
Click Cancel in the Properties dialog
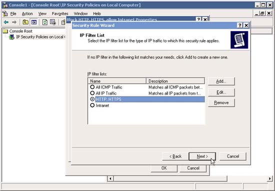[x=193, y=168]
